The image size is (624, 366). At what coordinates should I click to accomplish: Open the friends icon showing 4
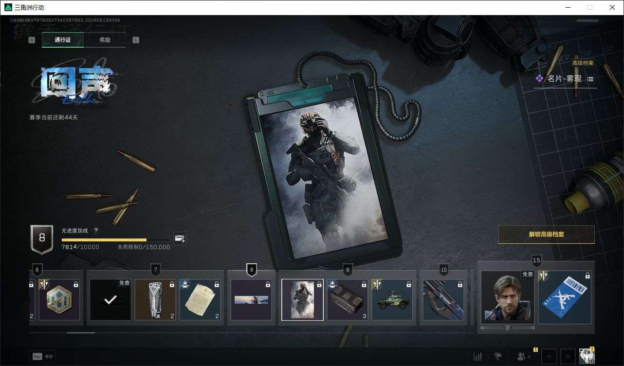pos(523,356)
